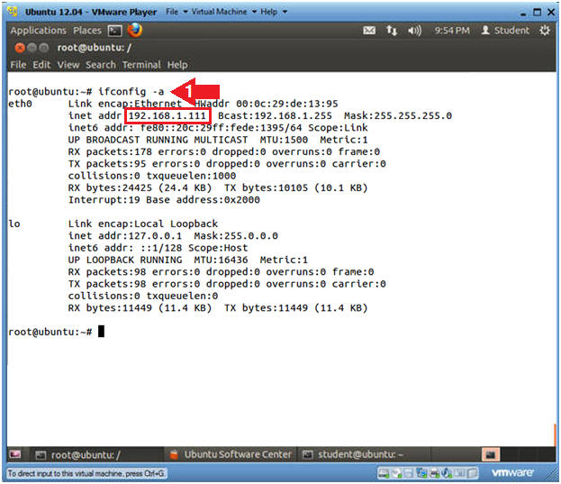Click inet addr:127.0.0.1 text
The height and width of the screenshot is (484, 561).
(x=125, y=236)
